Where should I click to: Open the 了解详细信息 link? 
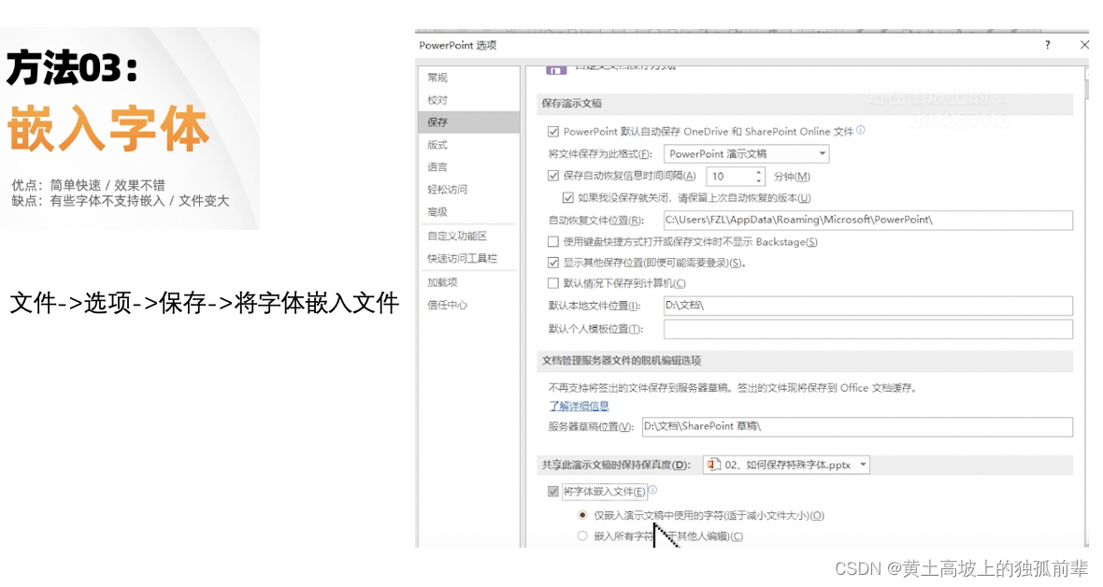coord(579,406)
